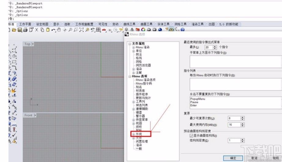Select the Ellipse tool in left toolbar
The height and width of the screenshot is (162, 282).
tap(14, 56)
